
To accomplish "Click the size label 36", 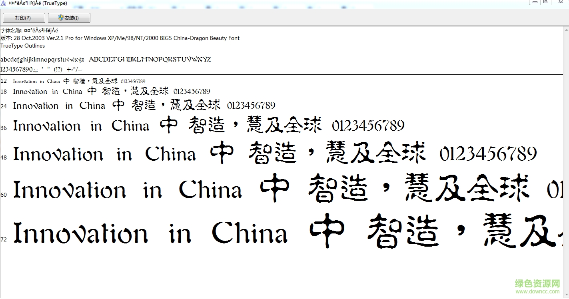I will [3, 127].
